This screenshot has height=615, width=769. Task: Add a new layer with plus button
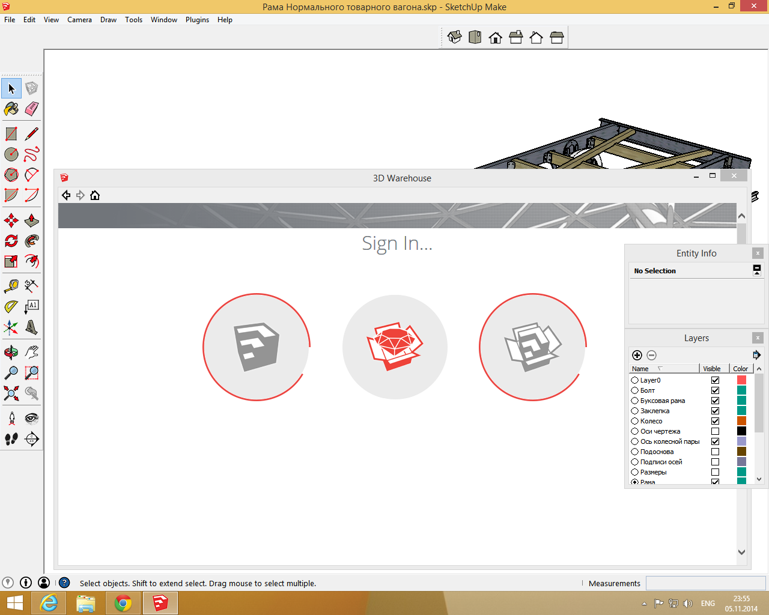tap(637, 355)
